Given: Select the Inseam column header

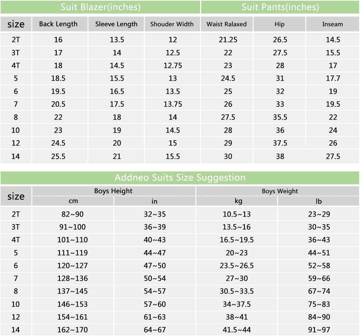Looking at the screenshot, I should [x=333, y=24].
